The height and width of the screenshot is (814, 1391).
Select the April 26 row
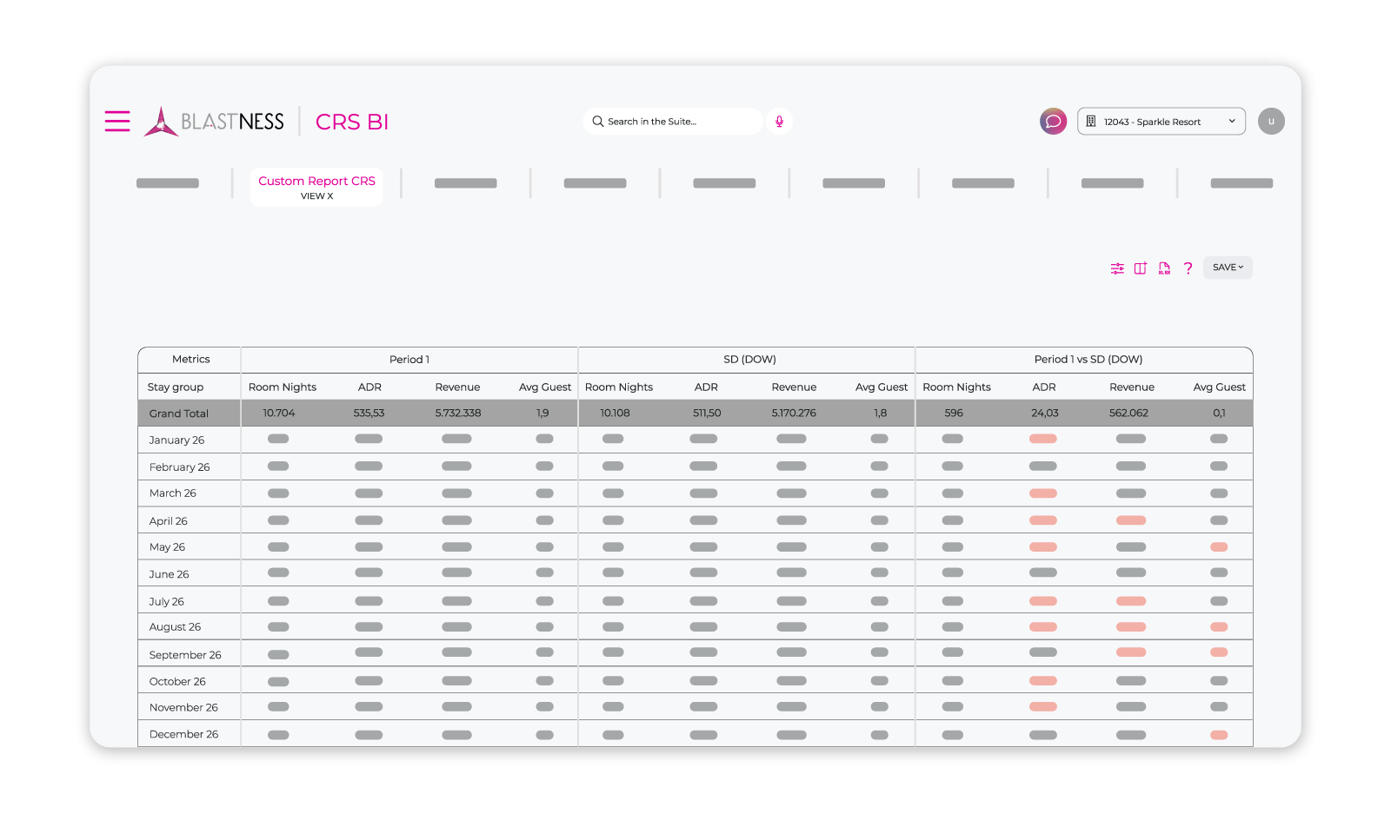coord(695,520)
